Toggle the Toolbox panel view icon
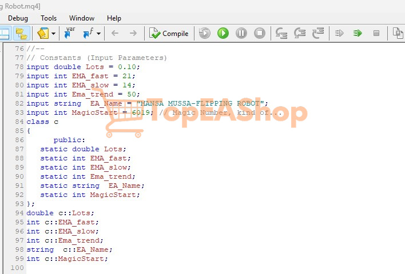This screenshot has width=405, height=274. tap(6, 33)
